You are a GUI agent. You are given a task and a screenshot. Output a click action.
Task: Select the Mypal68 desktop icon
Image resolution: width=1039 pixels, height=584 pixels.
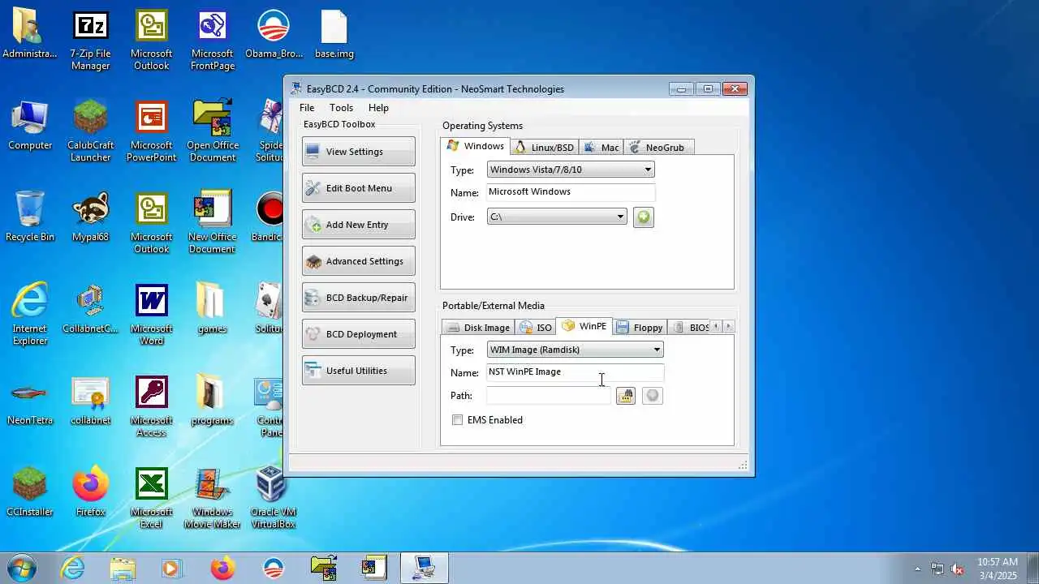coord(90,218)
